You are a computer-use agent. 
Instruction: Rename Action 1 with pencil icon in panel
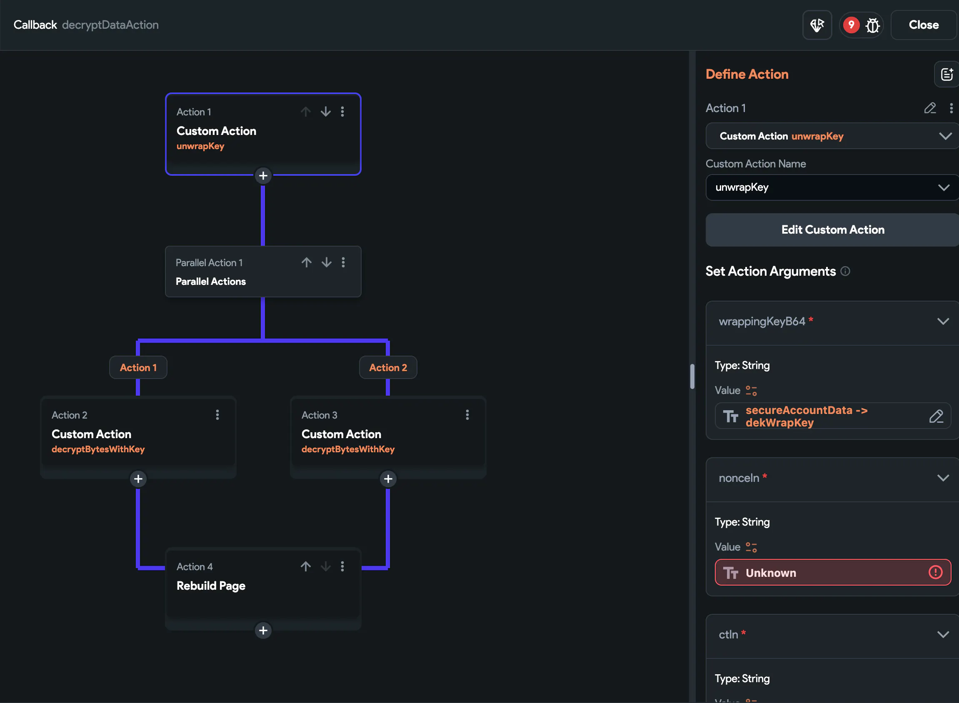[930, 108]
